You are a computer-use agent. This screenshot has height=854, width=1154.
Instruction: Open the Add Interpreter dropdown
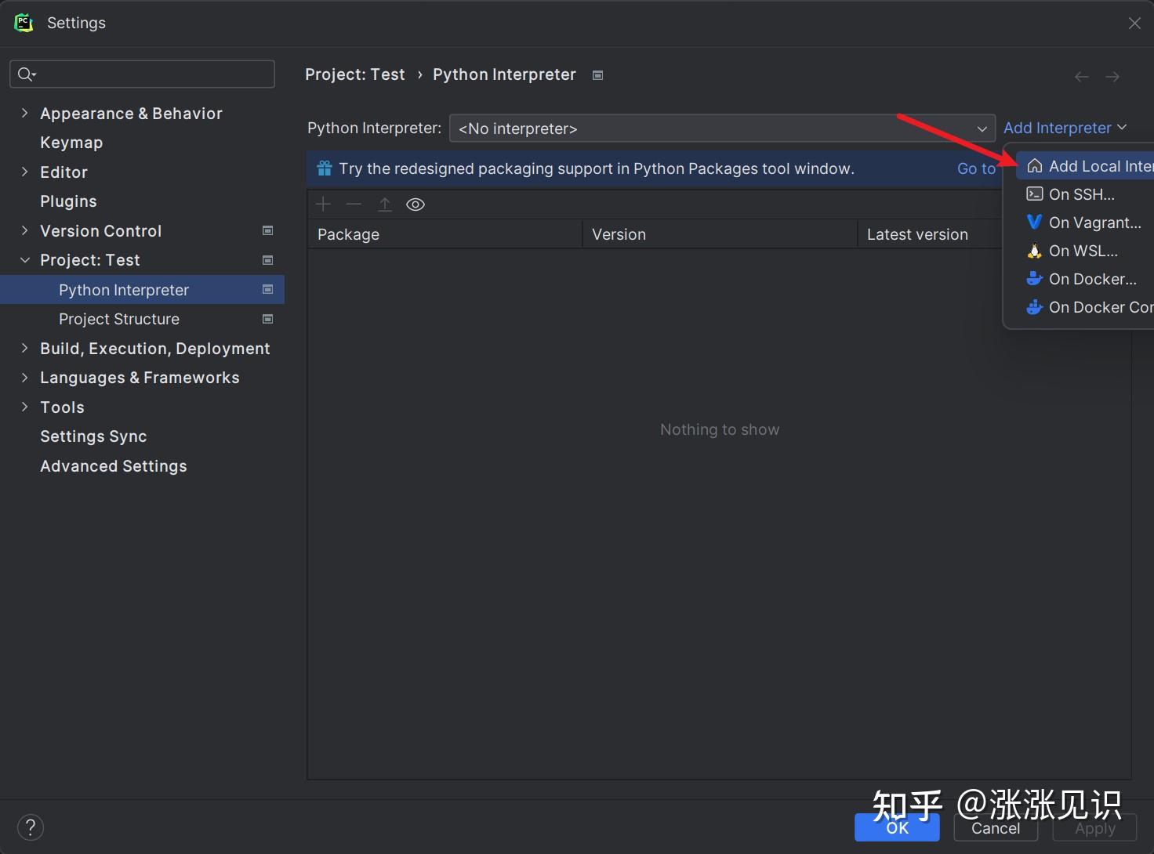click(1065, 128)
